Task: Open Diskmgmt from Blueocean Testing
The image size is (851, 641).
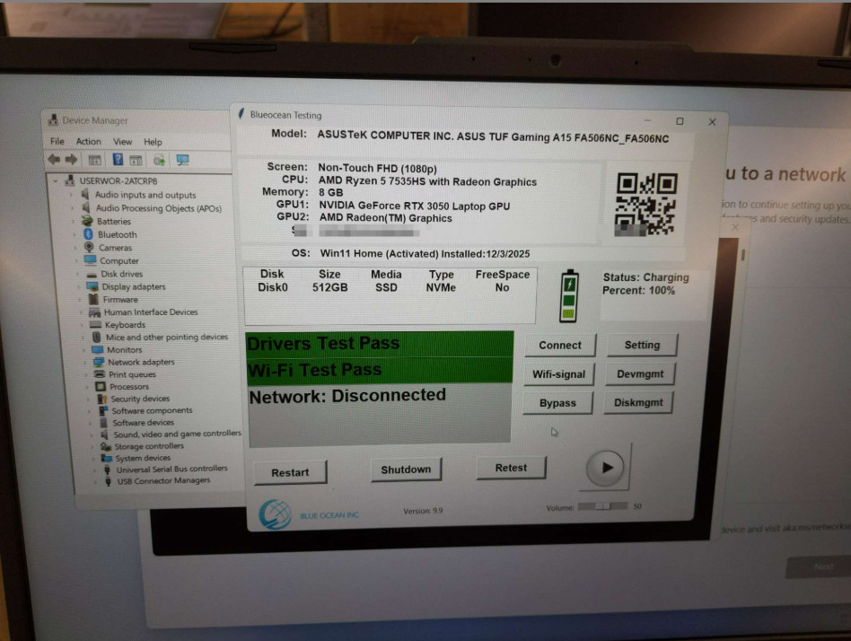Action: click(638, 402)
